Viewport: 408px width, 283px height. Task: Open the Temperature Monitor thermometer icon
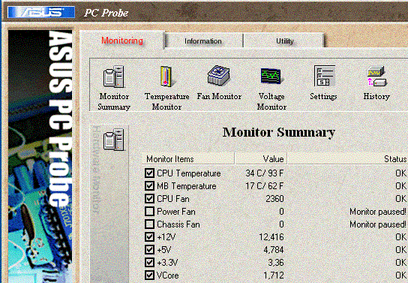coord(166,77)
